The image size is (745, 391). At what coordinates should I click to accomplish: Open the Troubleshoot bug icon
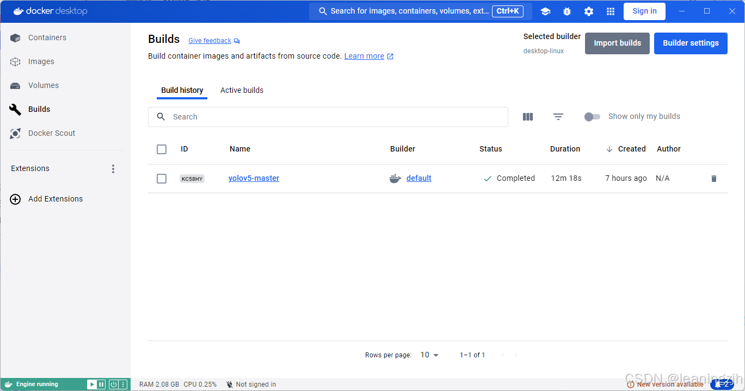567,11
